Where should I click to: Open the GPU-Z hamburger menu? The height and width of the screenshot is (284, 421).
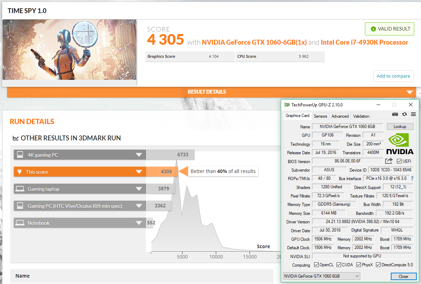tap(413, 114)
